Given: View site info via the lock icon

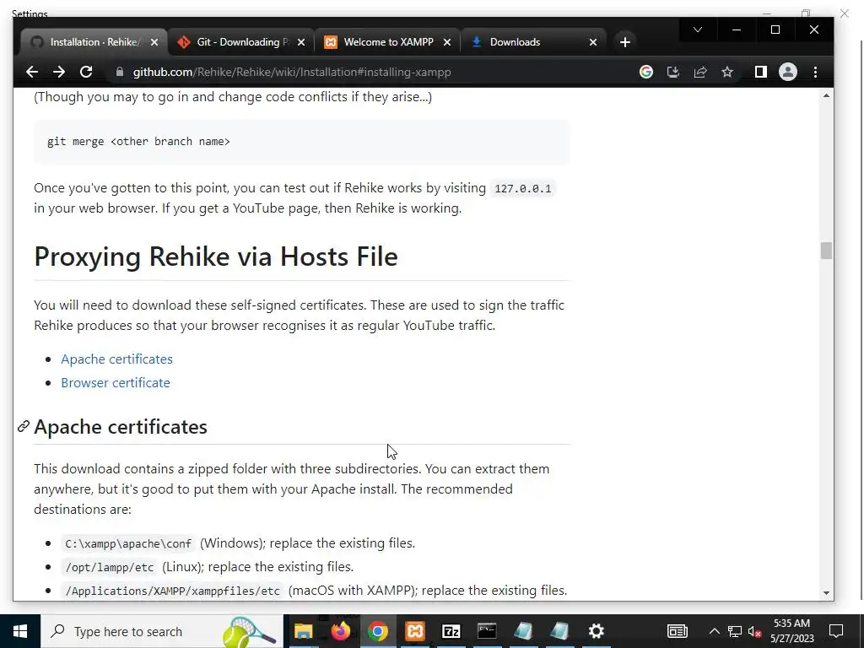Looking at the screenshot, I should tap(120, 72).
